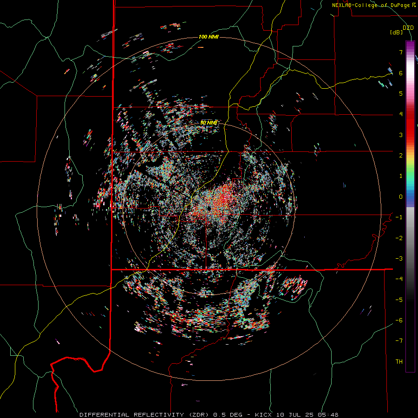Click the 4 value on the color scale
The image size is (418, 418).
click(401, 114)
